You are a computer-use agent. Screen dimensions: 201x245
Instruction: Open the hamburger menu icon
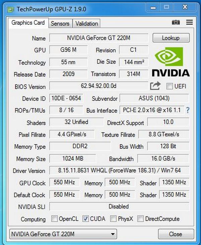[x=189, y=22]
